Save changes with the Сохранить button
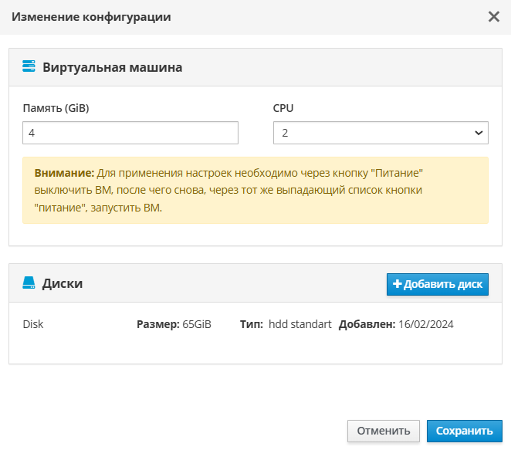 [464, 431]
